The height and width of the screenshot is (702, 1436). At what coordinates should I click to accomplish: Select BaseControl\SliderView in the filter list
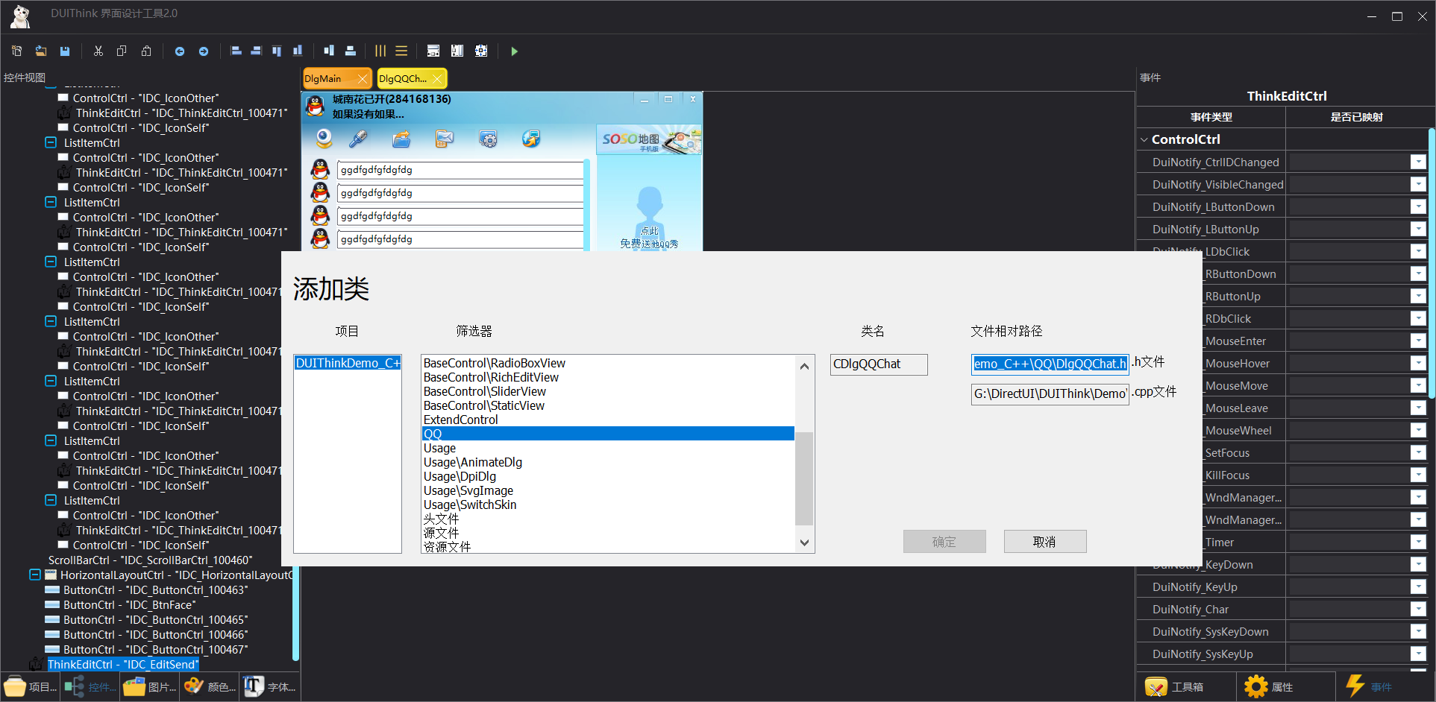click(608, 391)
